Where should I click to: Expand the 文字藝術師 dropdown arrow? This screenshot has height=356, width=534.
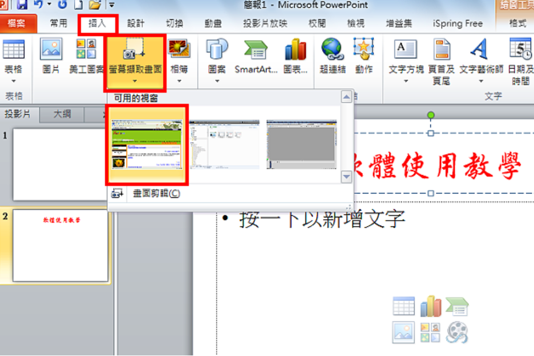click(481, 81)
